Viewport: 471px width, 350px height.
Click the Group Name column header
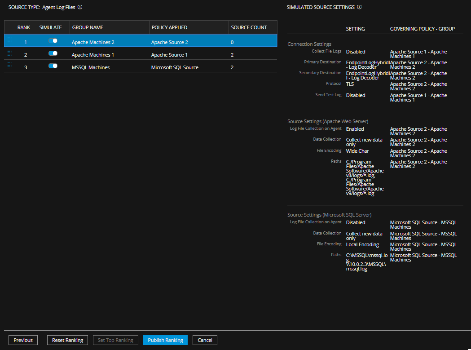pyautogui.click(x=88, y=27)
